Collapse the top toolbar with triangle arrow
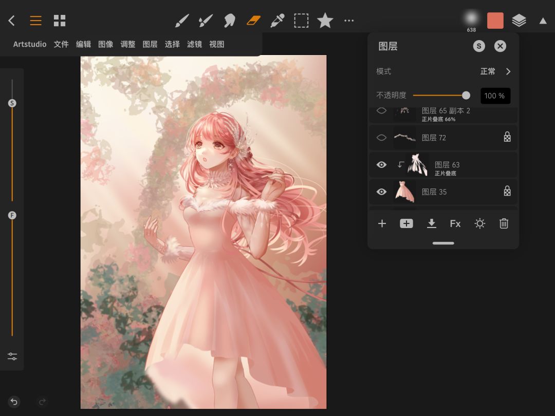 click(x=543, y=21)
